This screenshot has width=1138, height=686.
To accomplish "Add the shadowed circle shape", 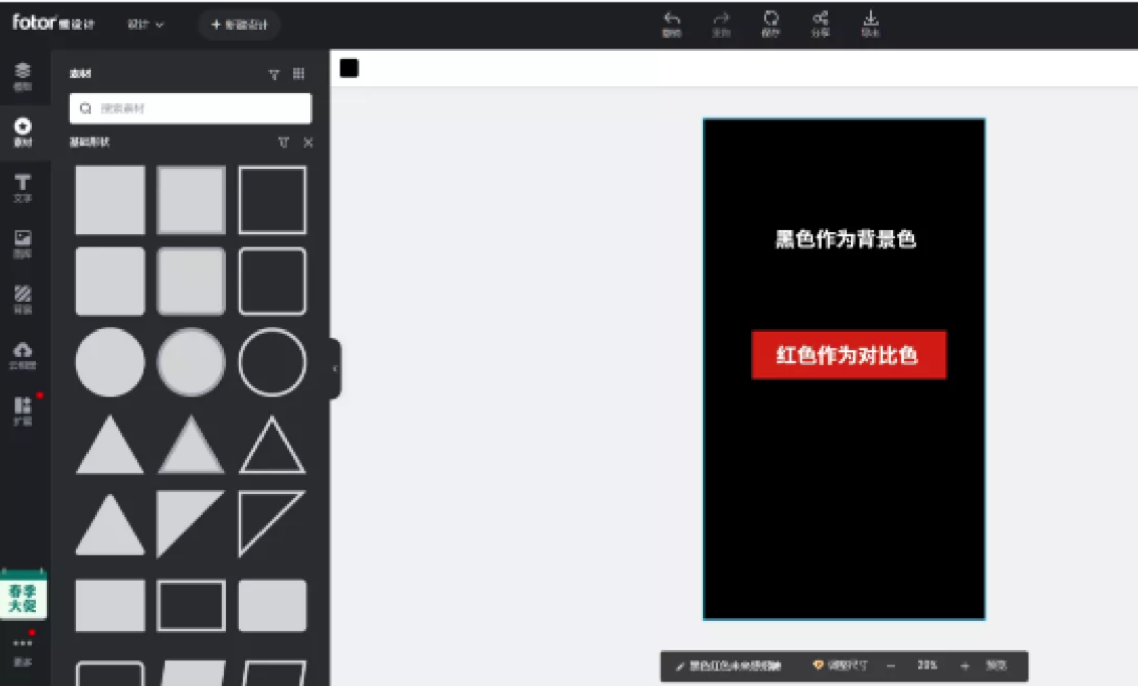I will [191, 362].
